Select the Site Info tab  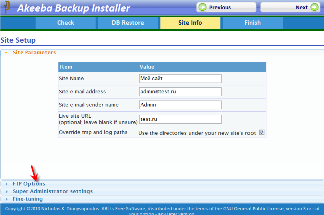[x=190, y=23]
